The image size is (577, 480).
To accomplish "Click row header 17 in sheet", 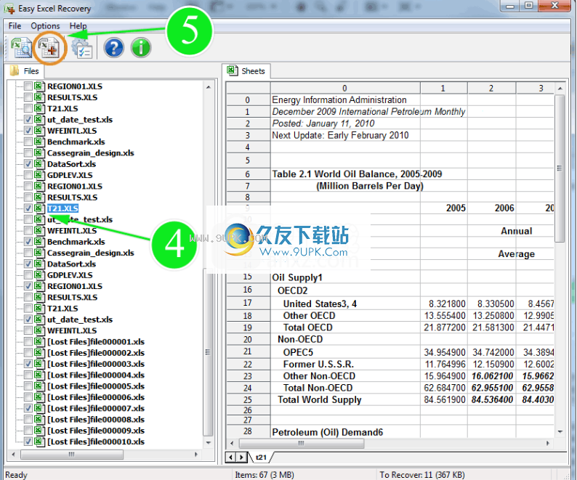I will pyautogui.click(x=248, y=303).
